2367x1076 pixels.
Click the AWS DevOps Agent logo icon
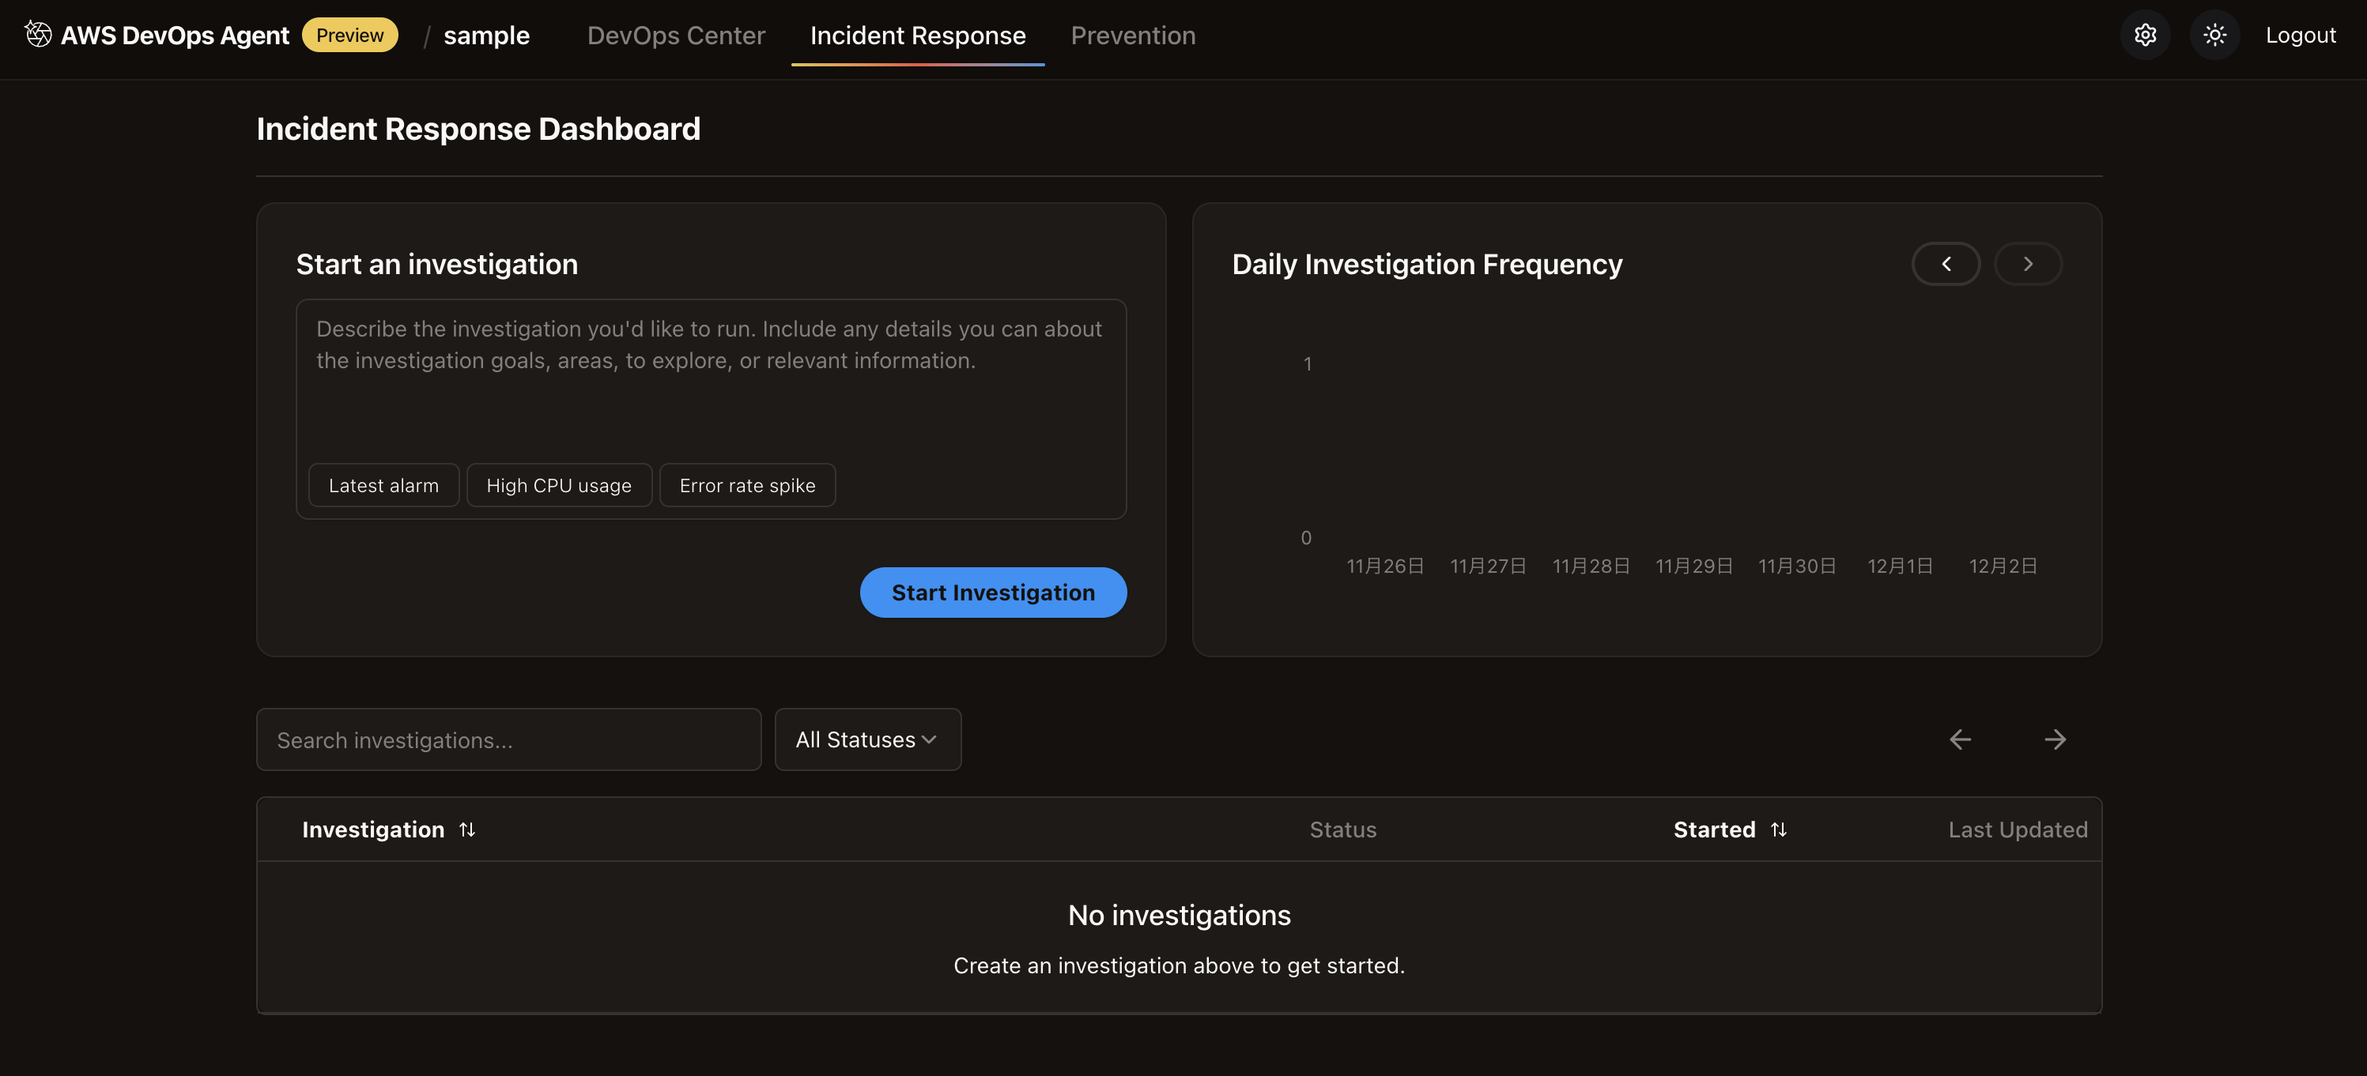click(x=38, y=35)
